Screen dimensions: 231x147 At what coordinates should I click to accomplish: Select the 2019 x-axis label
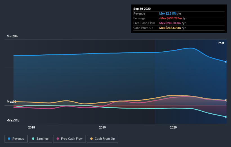pyautogui.click(x=102, y=127)
